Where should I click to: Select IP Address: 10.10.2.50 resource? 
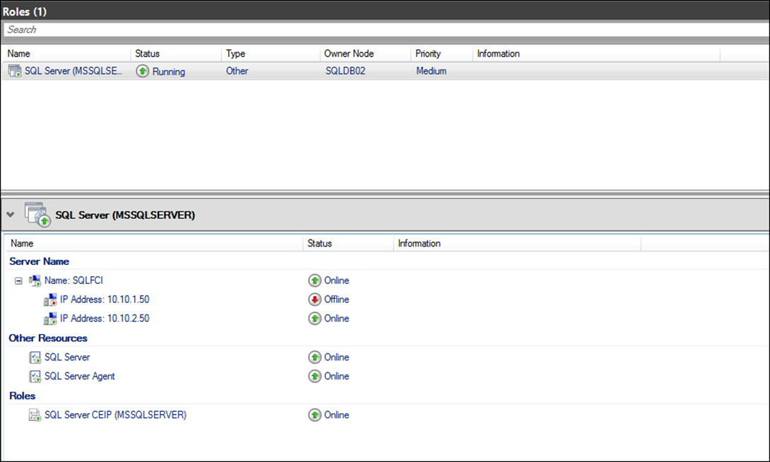105,319
